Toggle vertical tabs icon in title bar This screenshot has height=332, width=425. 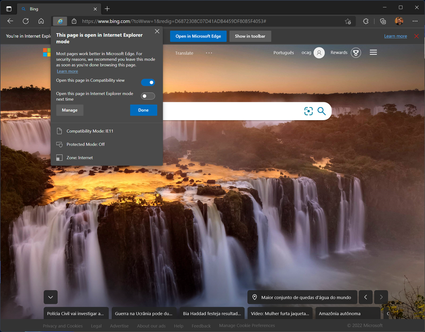tap(9, 8)
